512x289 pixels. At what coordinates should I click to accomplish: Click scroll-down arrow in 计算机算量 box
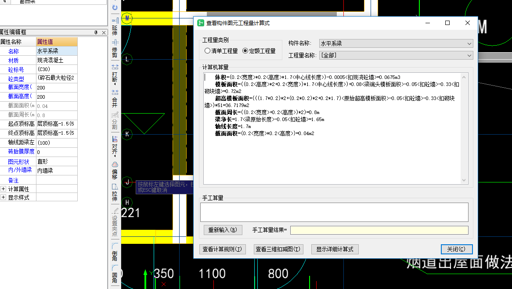click(464, 180)
